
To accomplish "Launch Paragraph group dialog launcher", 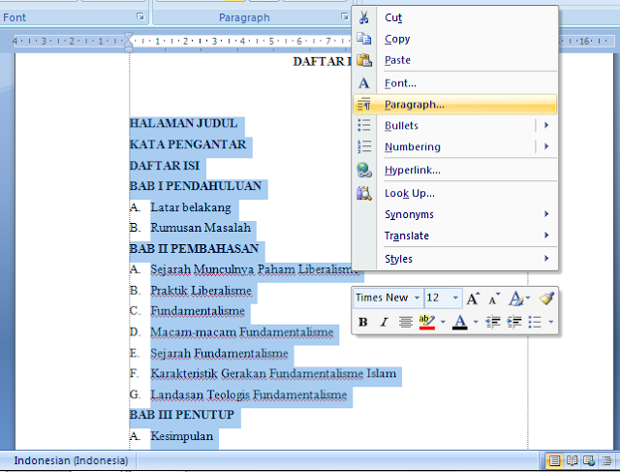I will click(x=345, y=16).
